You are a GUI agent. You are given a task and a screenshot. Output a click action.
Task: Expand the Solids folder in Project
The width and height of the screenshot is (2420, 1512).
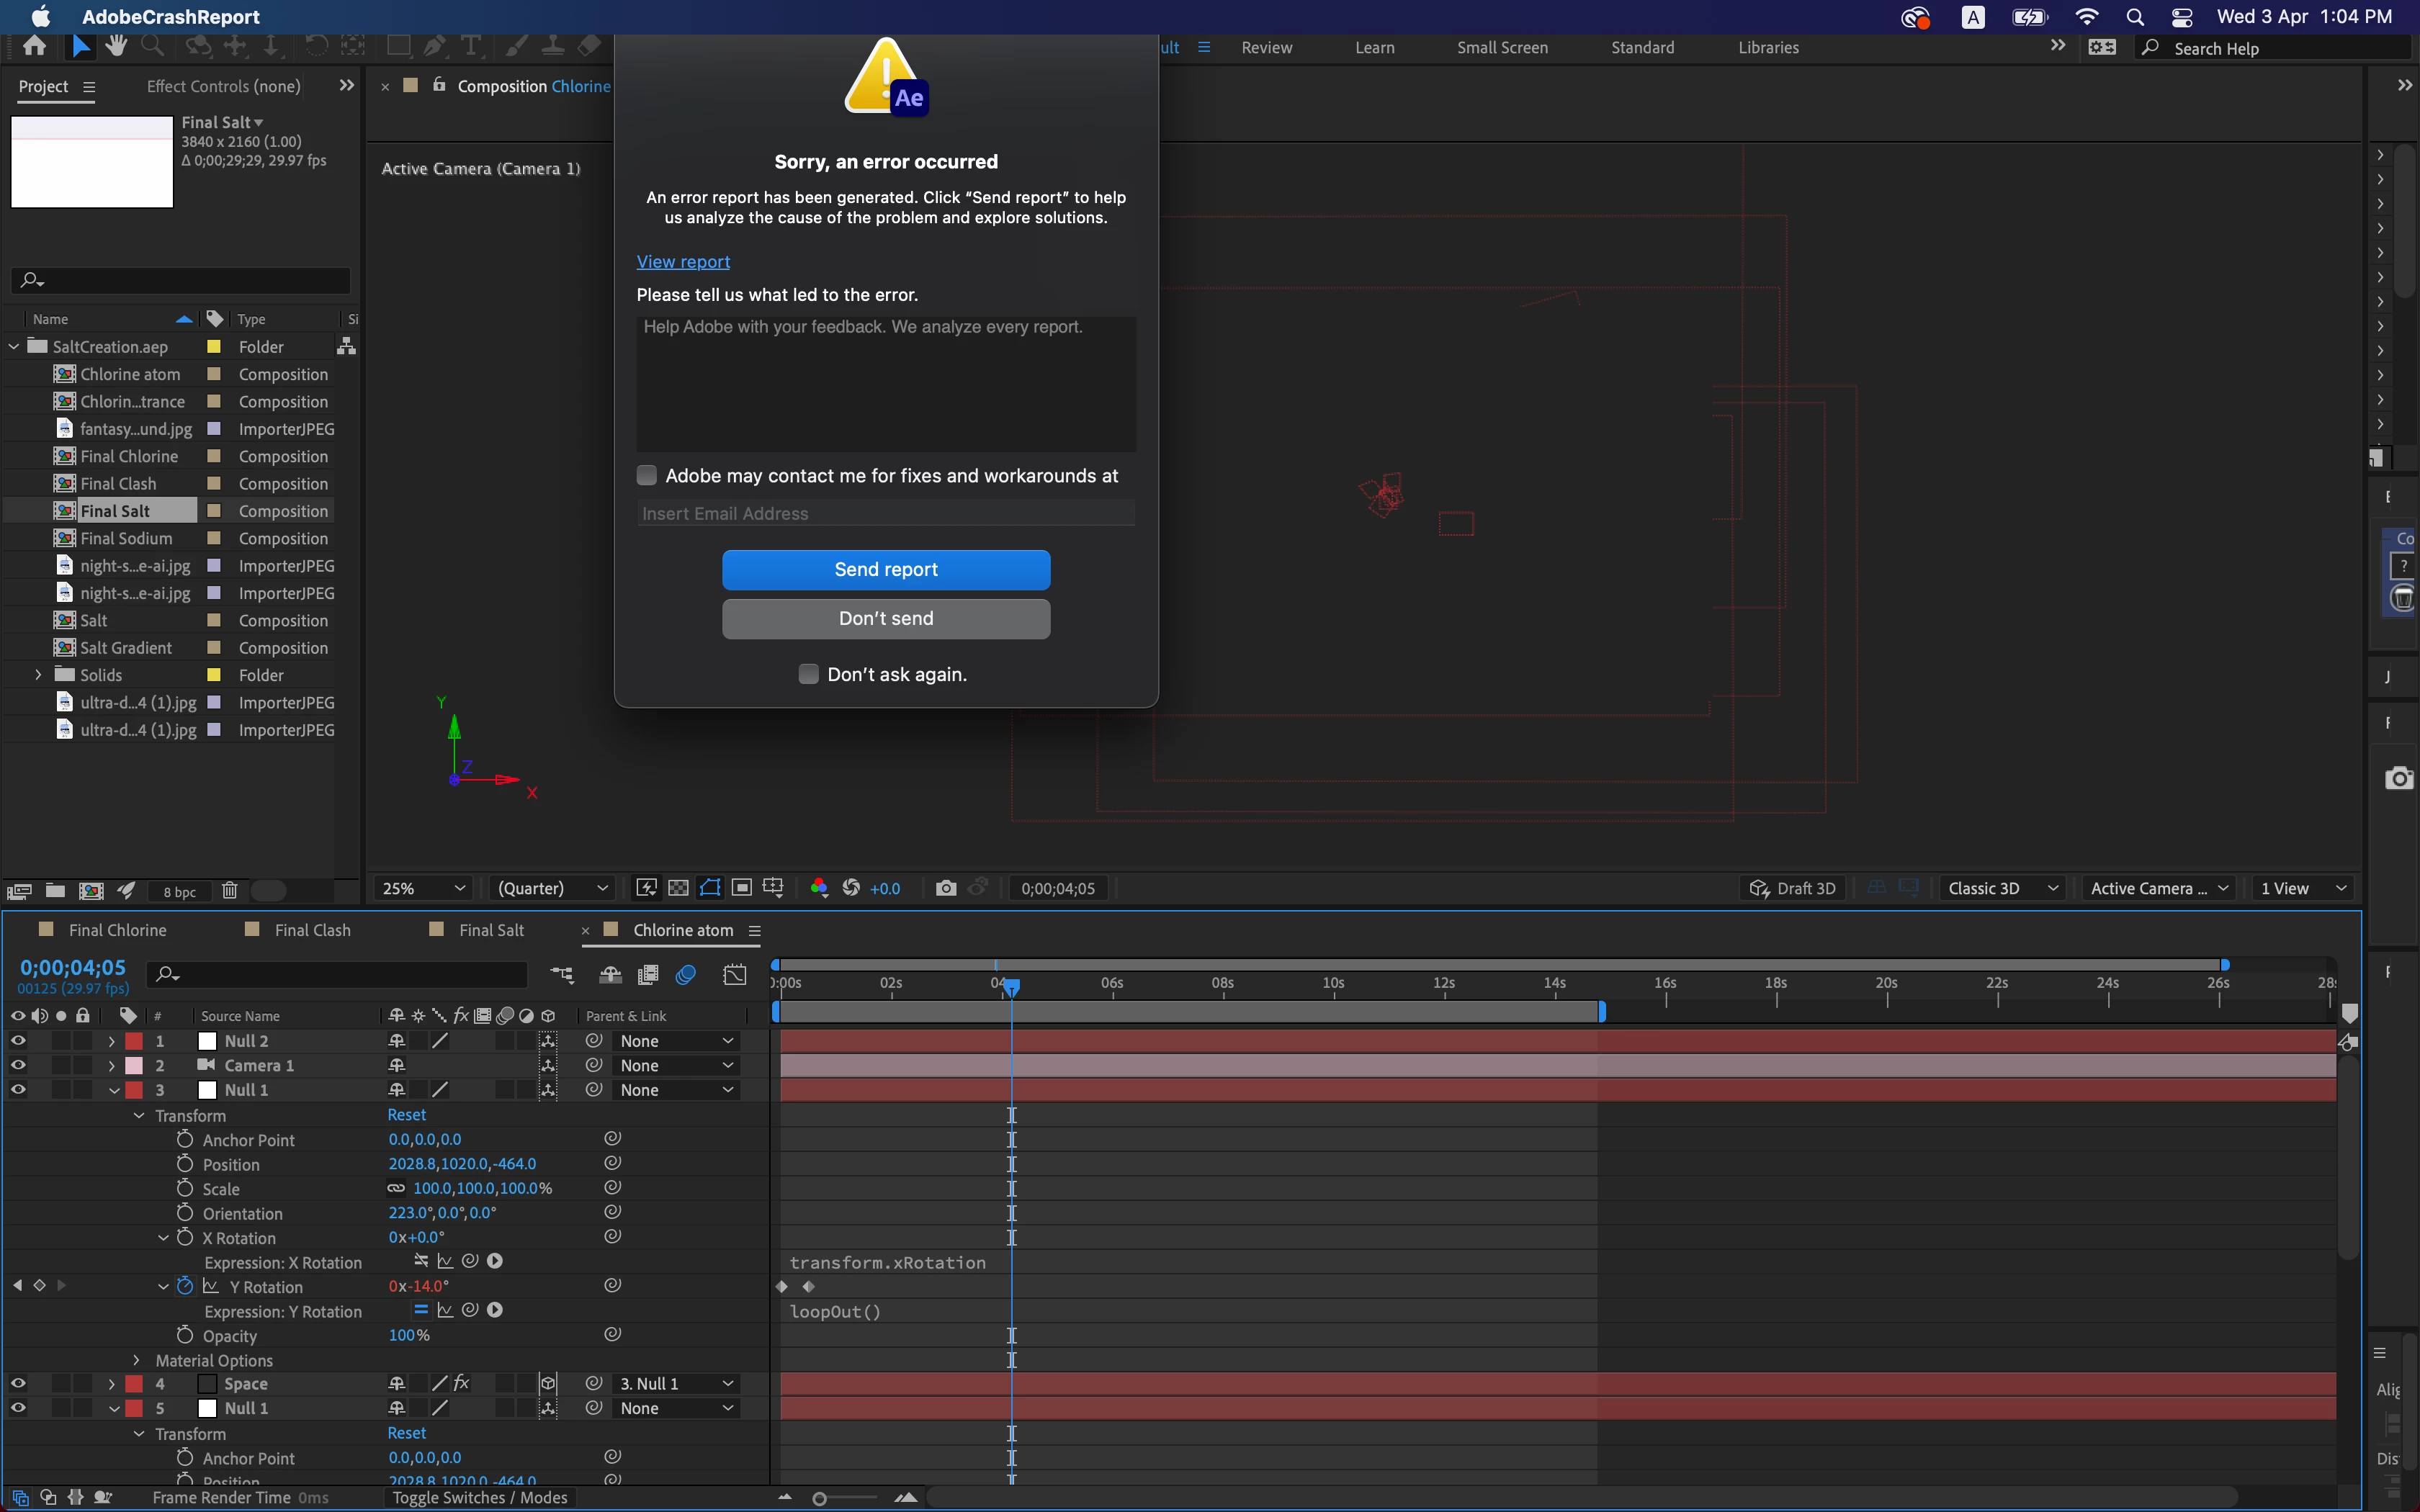point(39,675)
